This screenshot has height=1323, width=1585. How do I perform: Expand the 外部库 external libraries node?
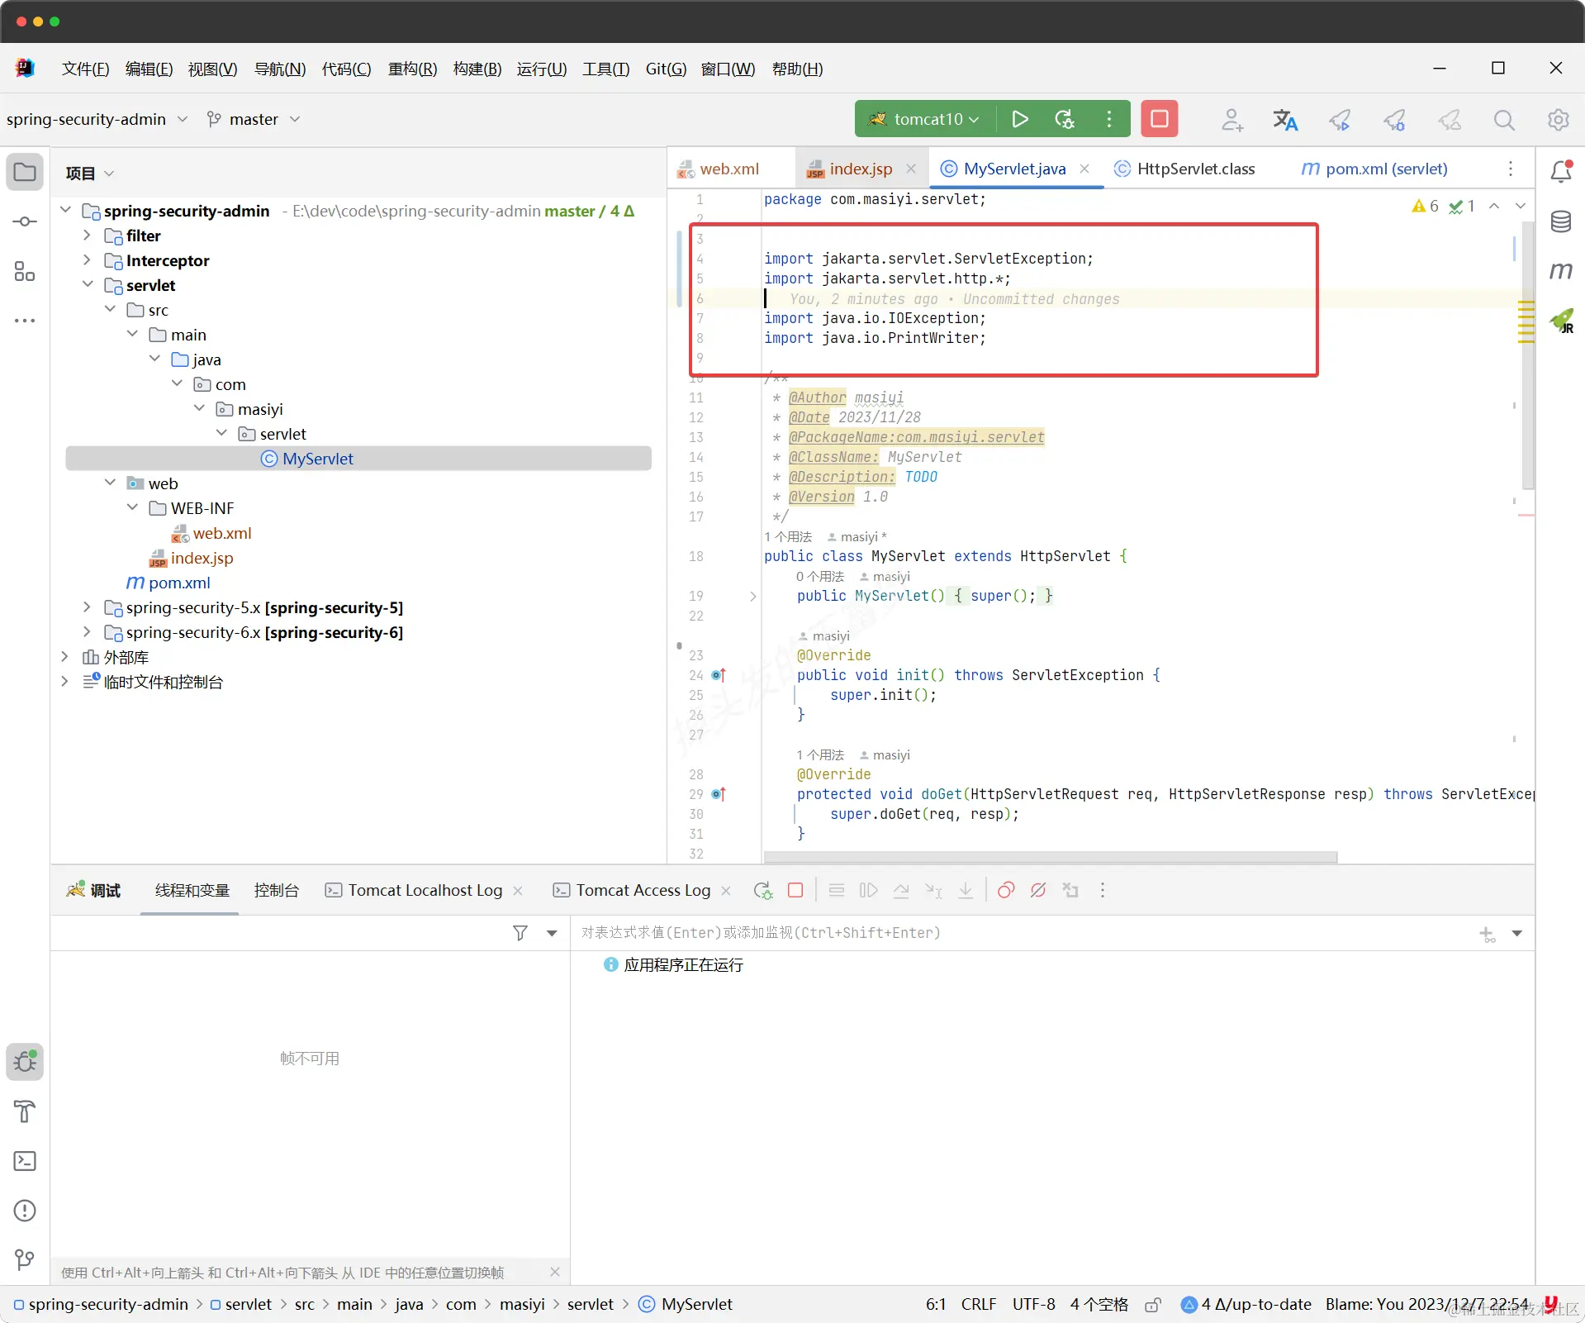64,657
